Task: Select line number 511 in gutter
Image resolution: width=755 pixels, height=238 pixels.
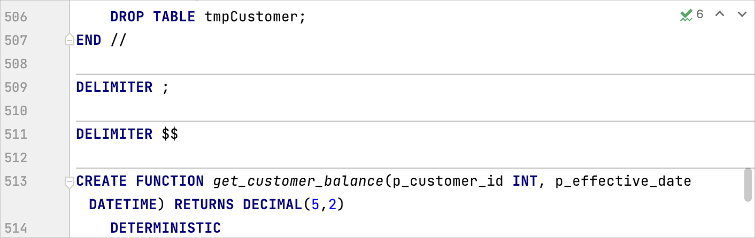Action: (x=16, y=134)
